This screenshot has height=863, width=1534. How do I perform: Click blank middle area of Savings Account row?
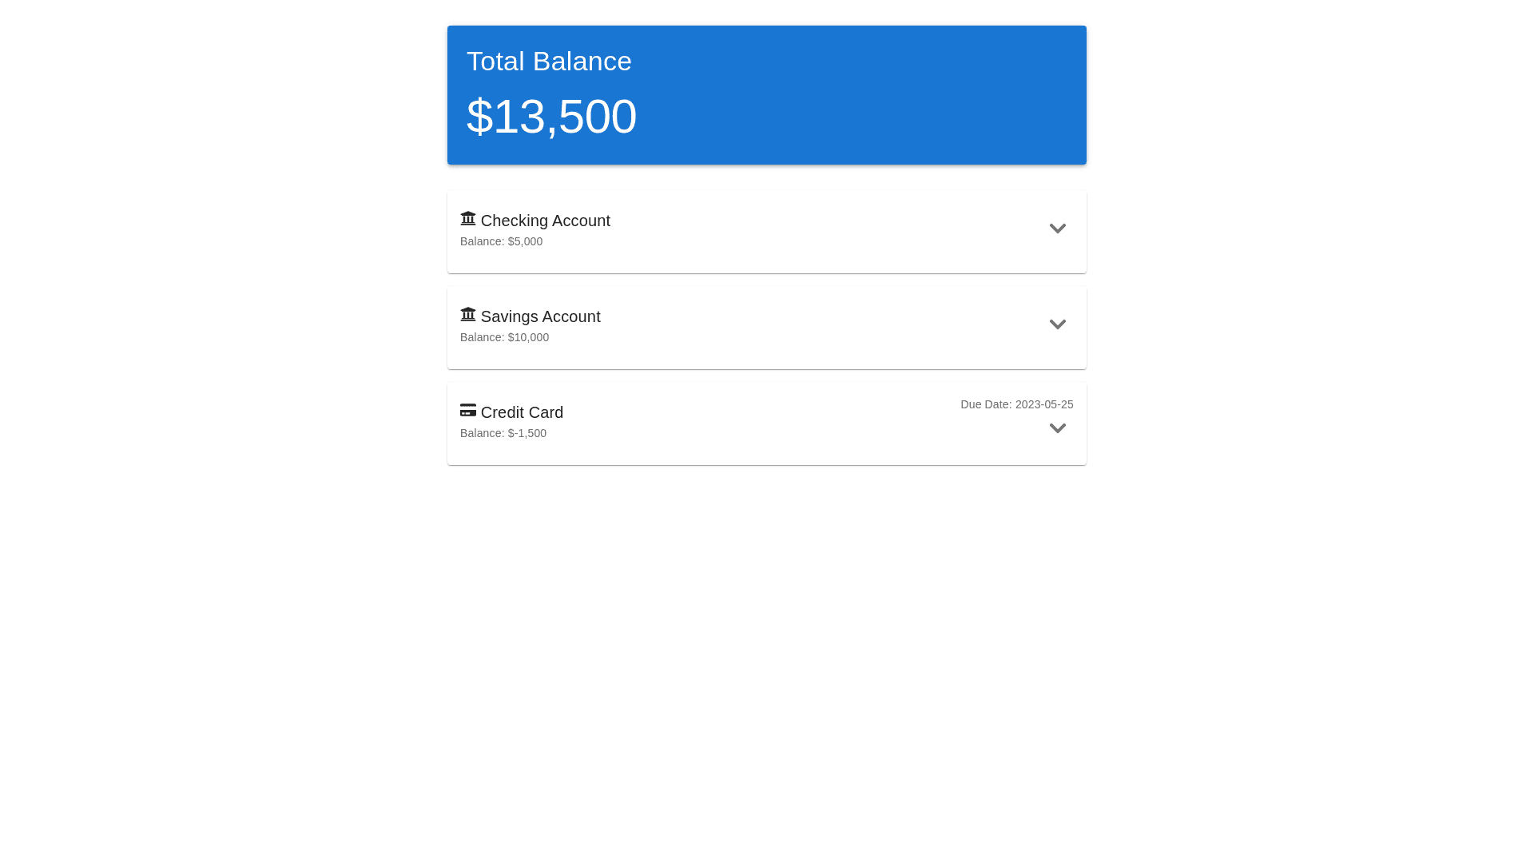point(799,326)
